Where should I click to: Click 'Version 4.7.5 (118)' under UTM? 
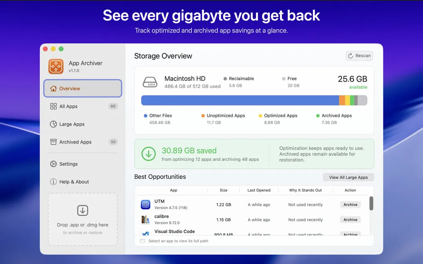(x=171, y=208)
